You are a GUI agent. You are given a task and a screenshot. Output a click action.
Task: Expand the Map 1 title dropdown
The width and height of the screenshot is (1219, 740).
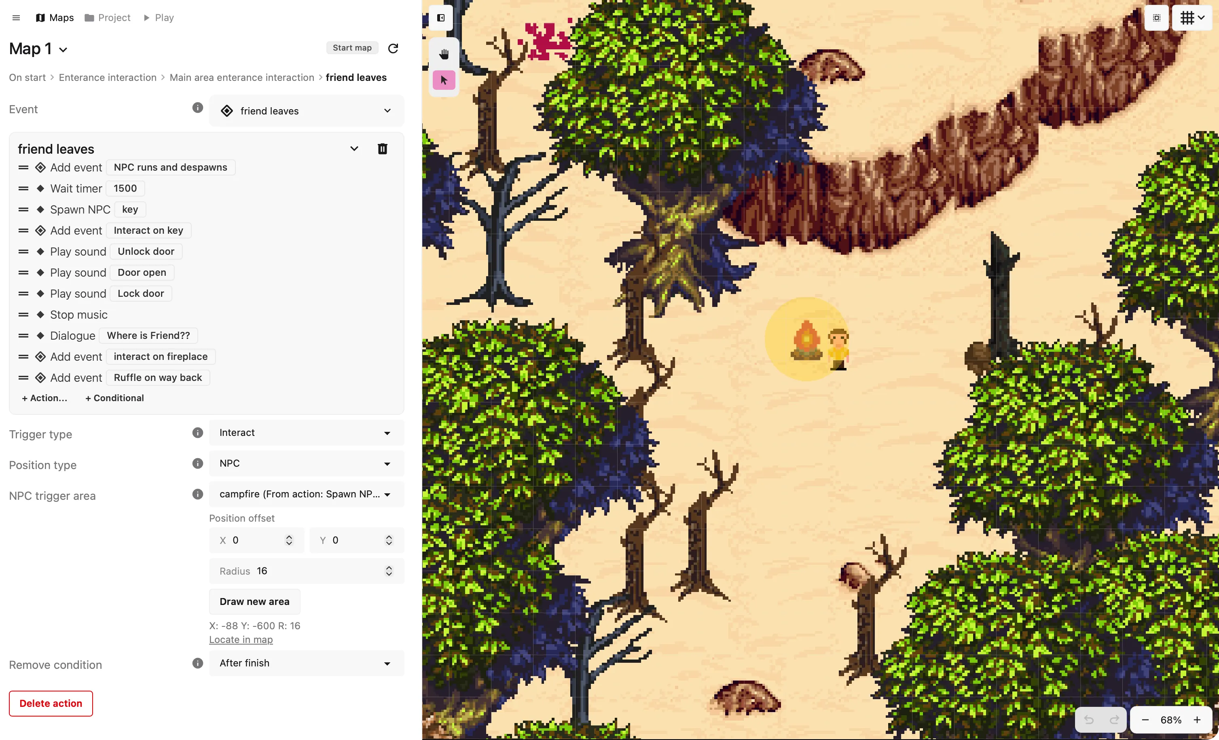click(63, 50)
